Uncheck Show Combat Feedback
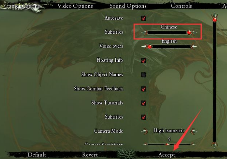227x159 pixels. (x=143, y=89)
